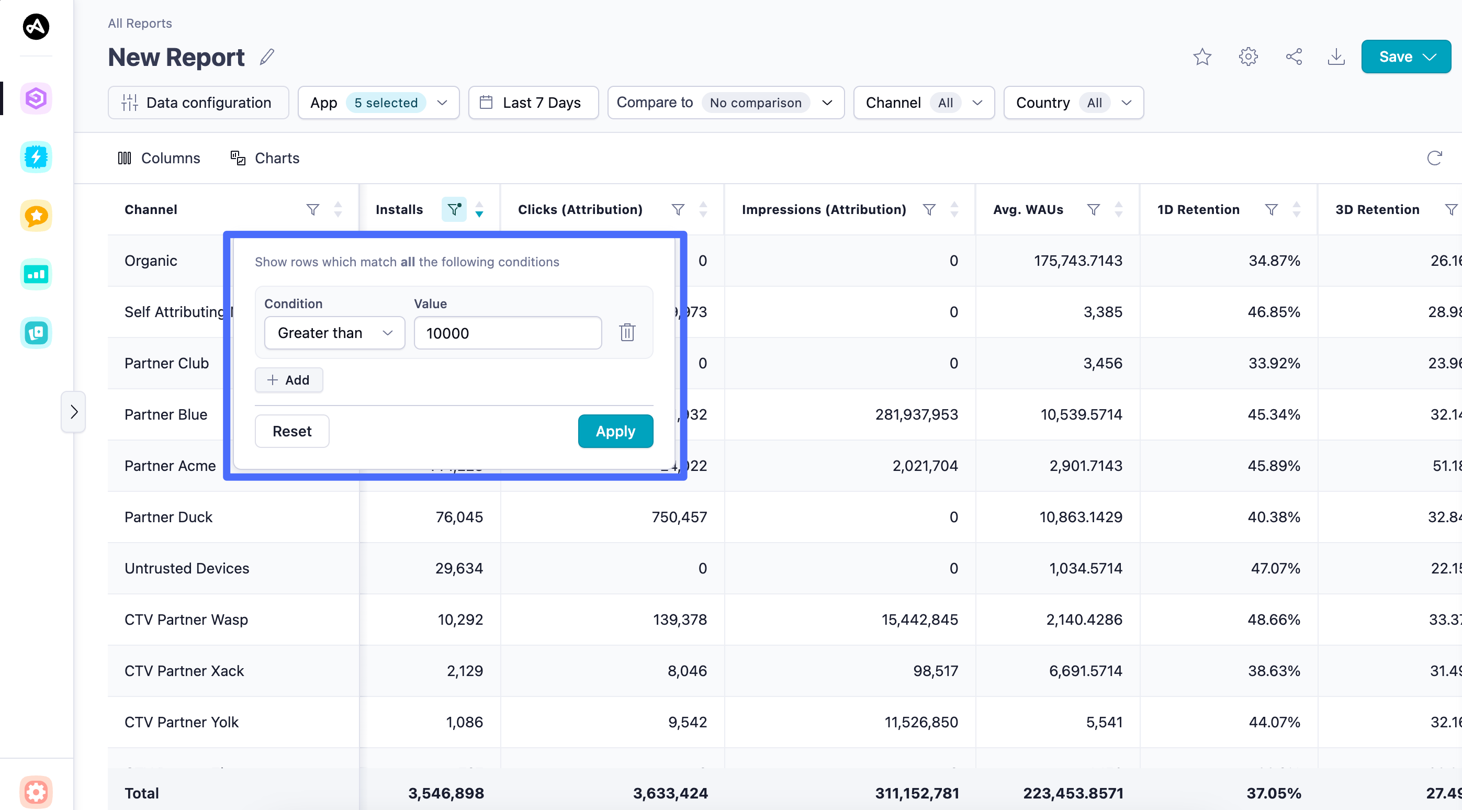This screenshot has width=1462, height=810.
Task: Click the Reset filter button
Action: coord(291,431)
